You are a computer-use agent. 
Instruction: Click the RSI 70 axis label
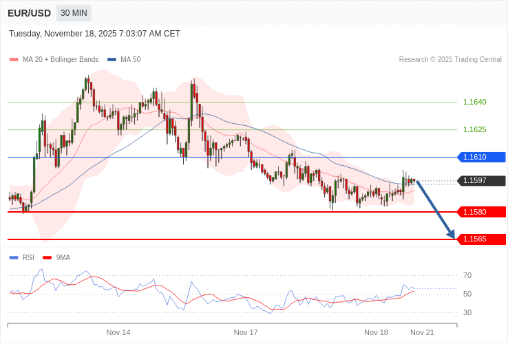467,276
